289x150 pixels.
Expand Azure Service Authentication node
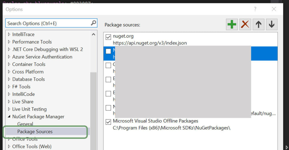click(x=9, y=57)
